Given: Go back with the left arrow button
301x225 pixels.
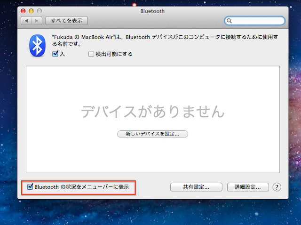Looking at the screenshot, I should pyautogui.click(x=26, y=21).
